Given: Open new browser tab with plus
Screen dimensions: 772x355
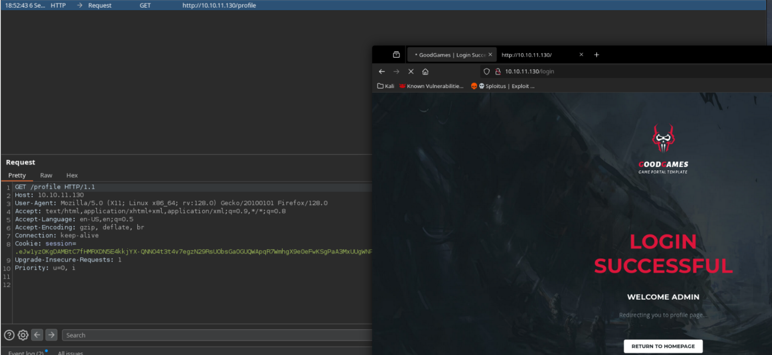Looking at the screenshot, I should [x=596, y=55].
